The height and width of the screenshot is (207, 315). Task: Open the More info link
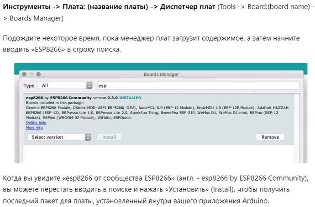pos(34,127)
